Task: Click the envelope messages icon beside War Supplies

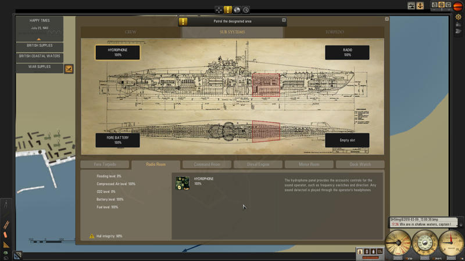Action: click(69, 69)
